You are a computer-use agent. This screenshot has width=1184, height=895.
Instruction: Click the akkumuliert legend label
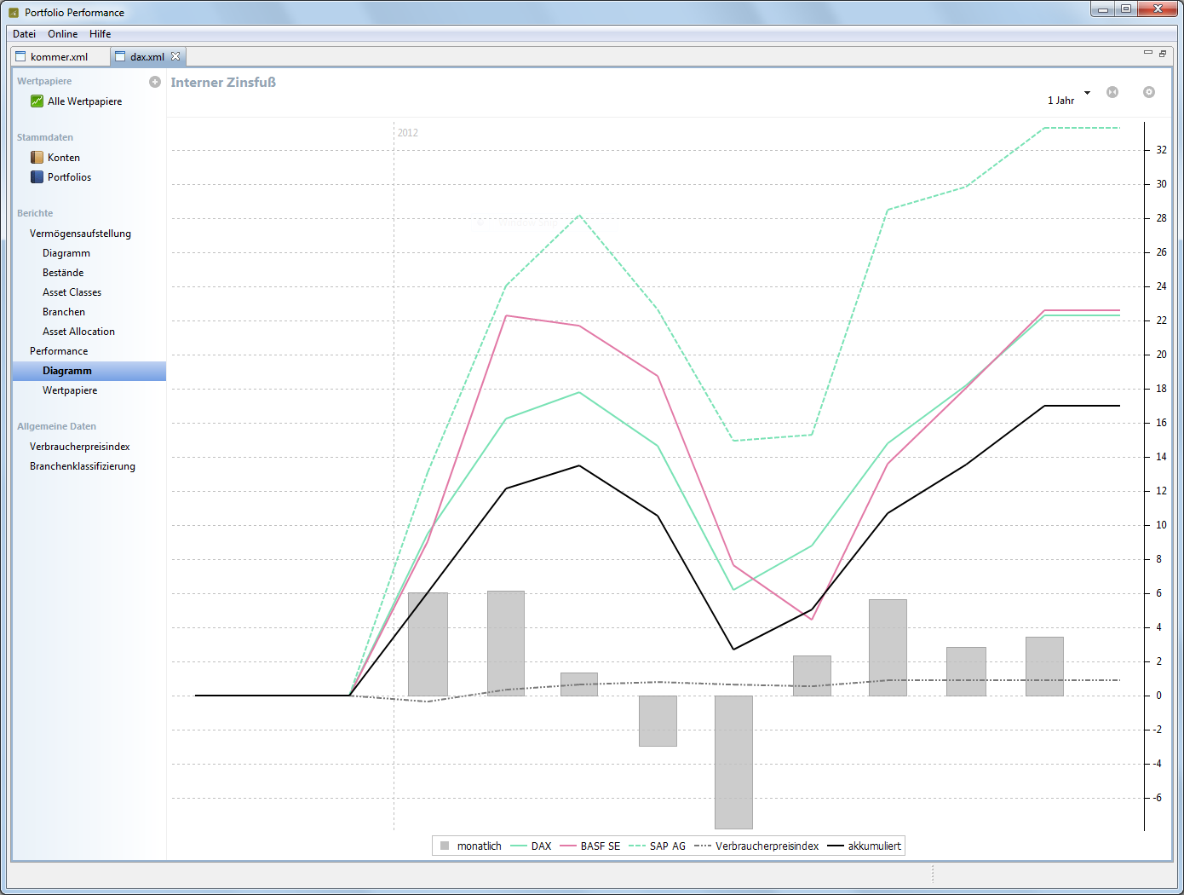click(x=874, y=846)
